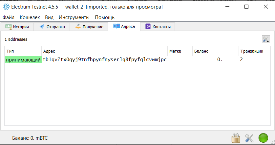Sort by the Адрес column header
This screenshot has height=145, width=275.
click(x=105, y=51)
